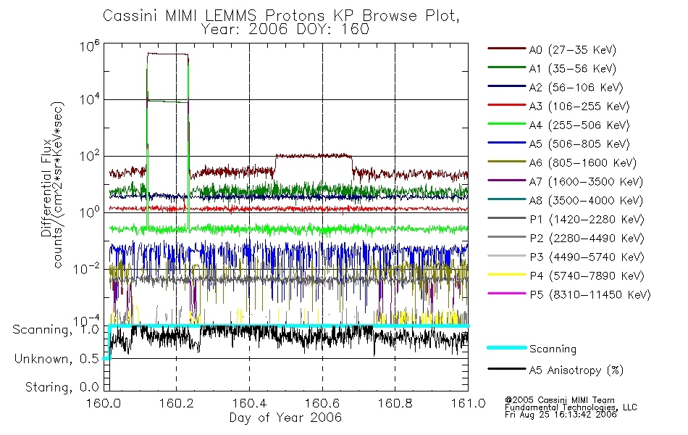Click the 160.2 x-axis tick label

pyautogui.click(x=177, y=403)
